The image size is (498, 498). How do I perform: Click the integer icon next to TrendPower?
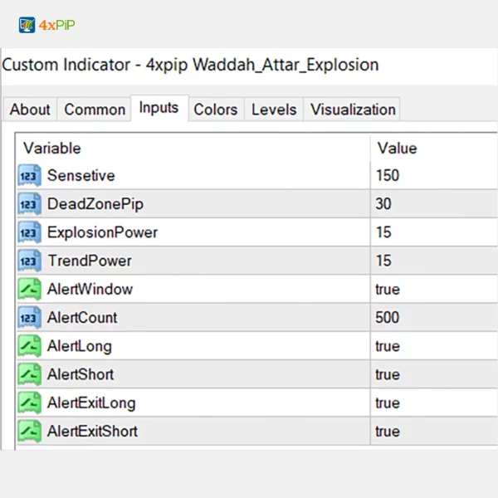pos(29,261)
